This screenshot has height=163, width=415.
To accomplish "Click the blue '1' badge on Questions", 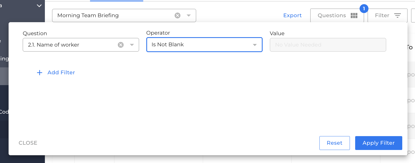I will click(x=364, y=9).
